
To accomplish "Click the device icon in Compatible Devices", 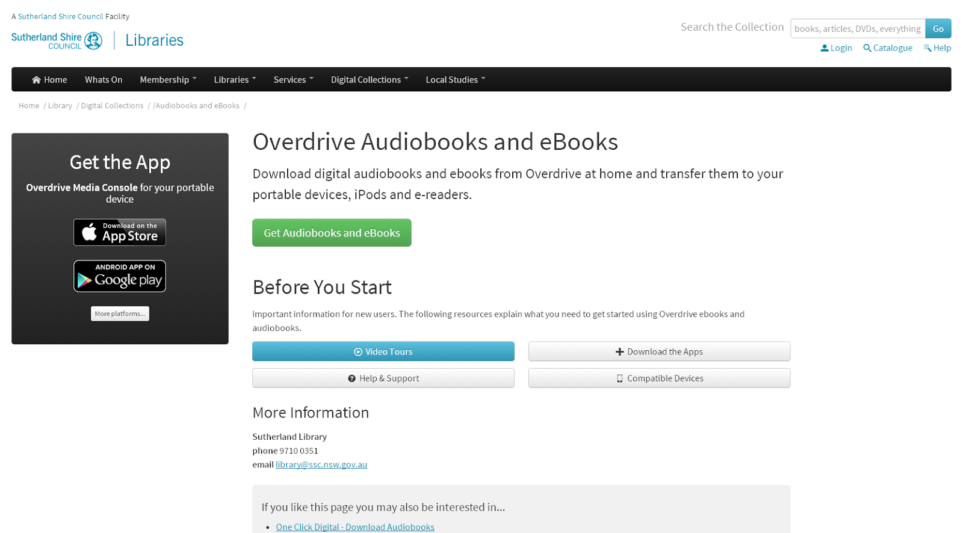I will click(619, 378).
